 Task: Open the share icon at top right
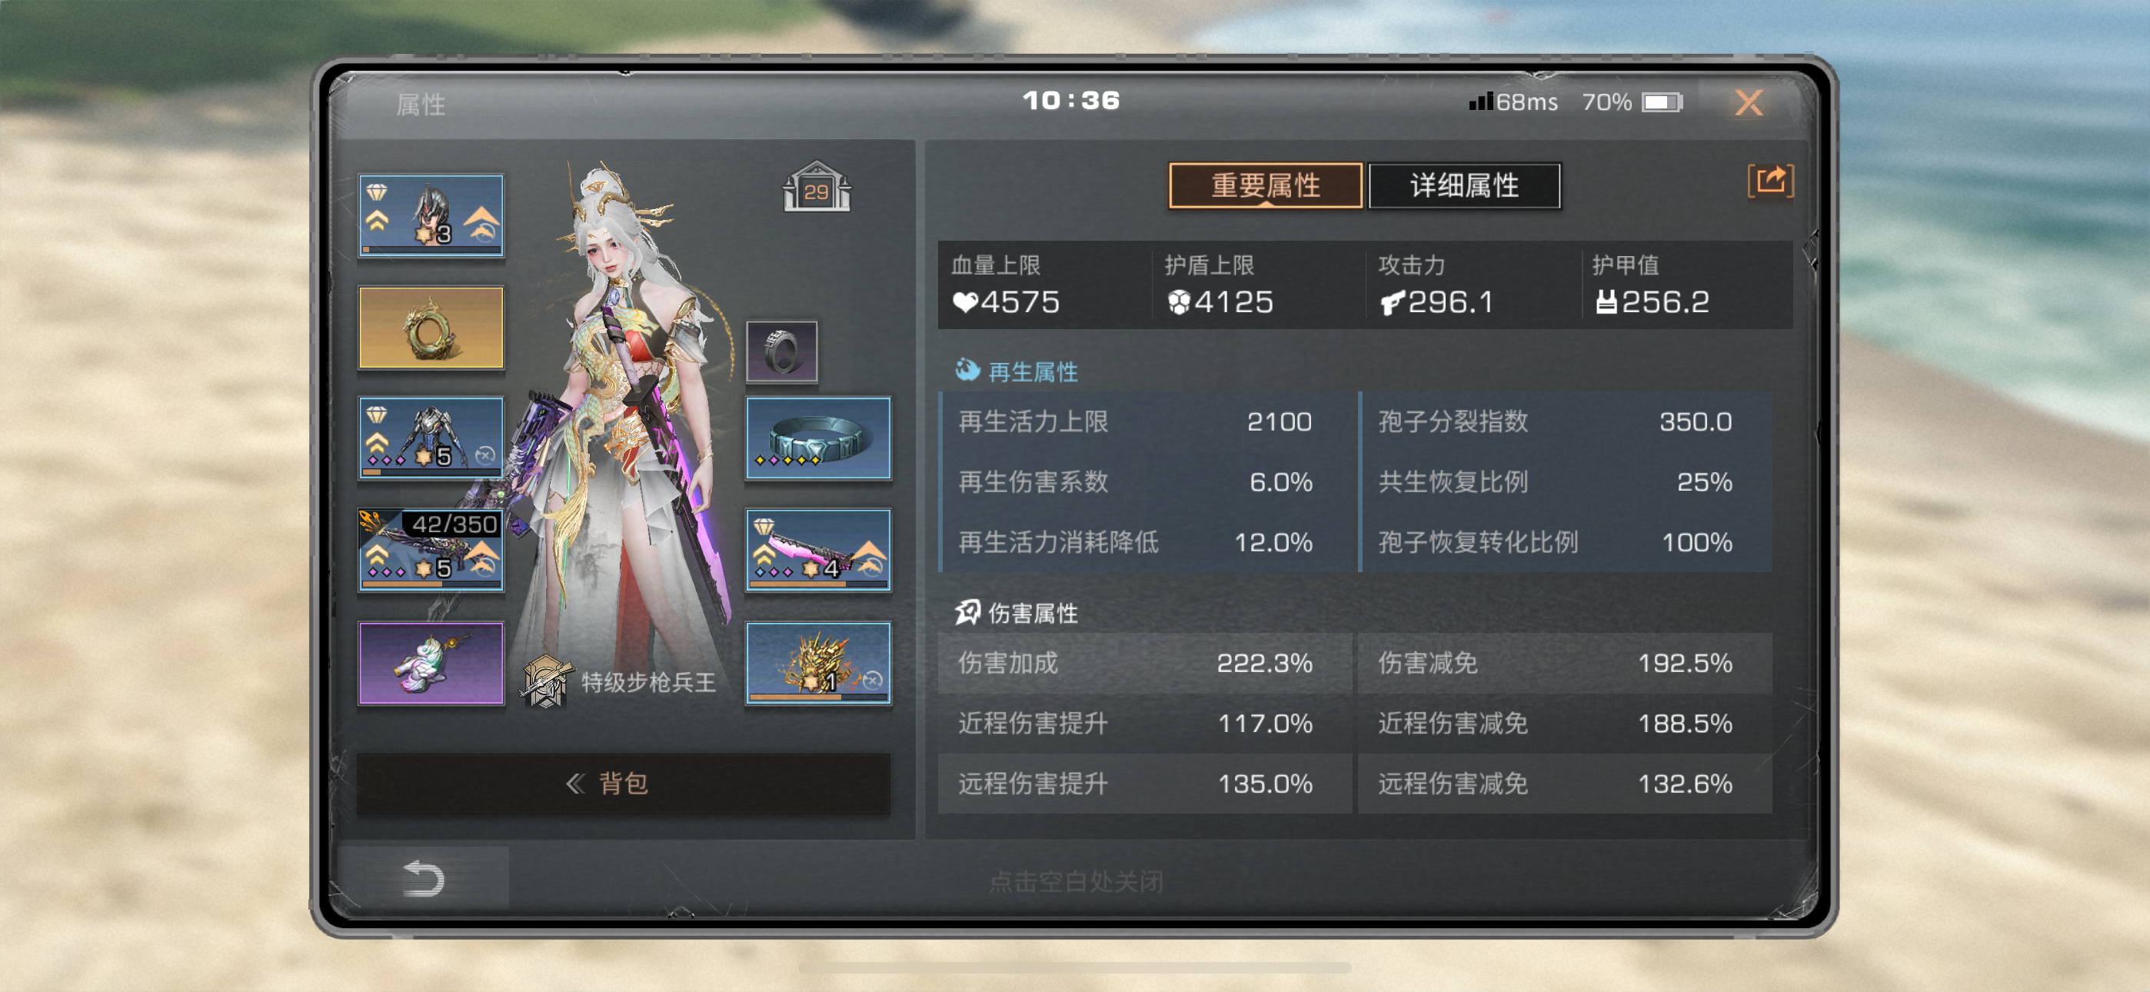coord(1769,181)
